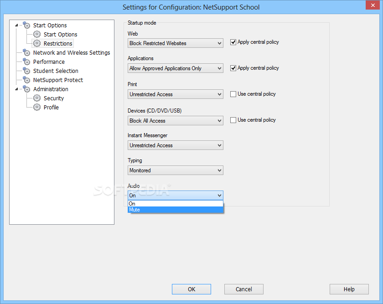The image size is (383, 304).
Task: Open Help for this dialog
Action: [349, 289]
